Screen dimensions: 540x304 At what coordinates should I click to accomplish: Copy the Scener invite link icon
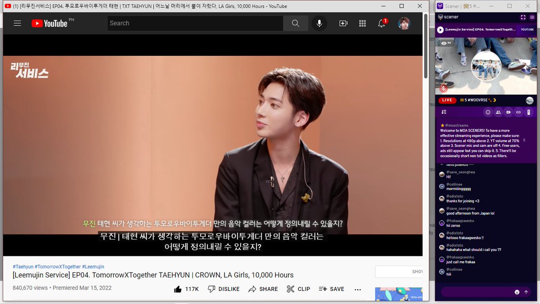[x=518, y=112]
